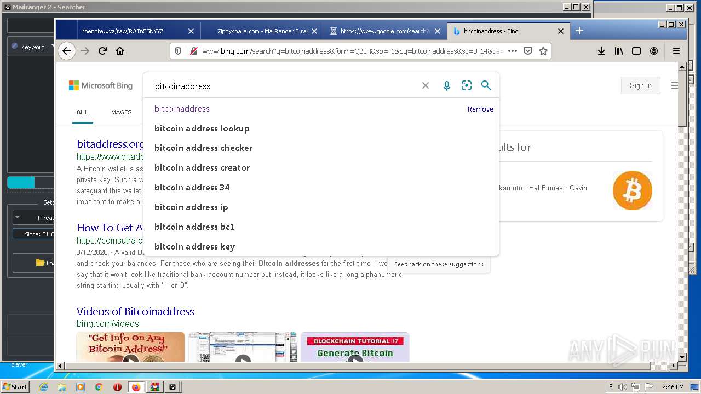Click the orange Bitcoin logo image
The image size is (701, 394).
pyautogui.click(x=633, y=190)
